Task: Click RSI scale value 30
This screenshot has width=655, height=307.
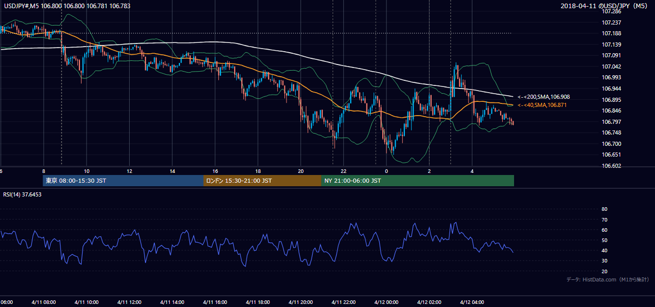Action: pyautogui.click(x=604, y=261)
